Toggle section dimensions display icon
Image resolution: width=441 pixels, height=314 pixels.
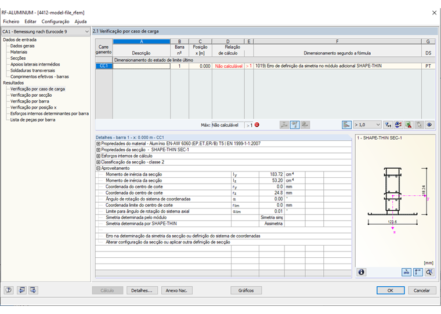[x=406, y=272]
